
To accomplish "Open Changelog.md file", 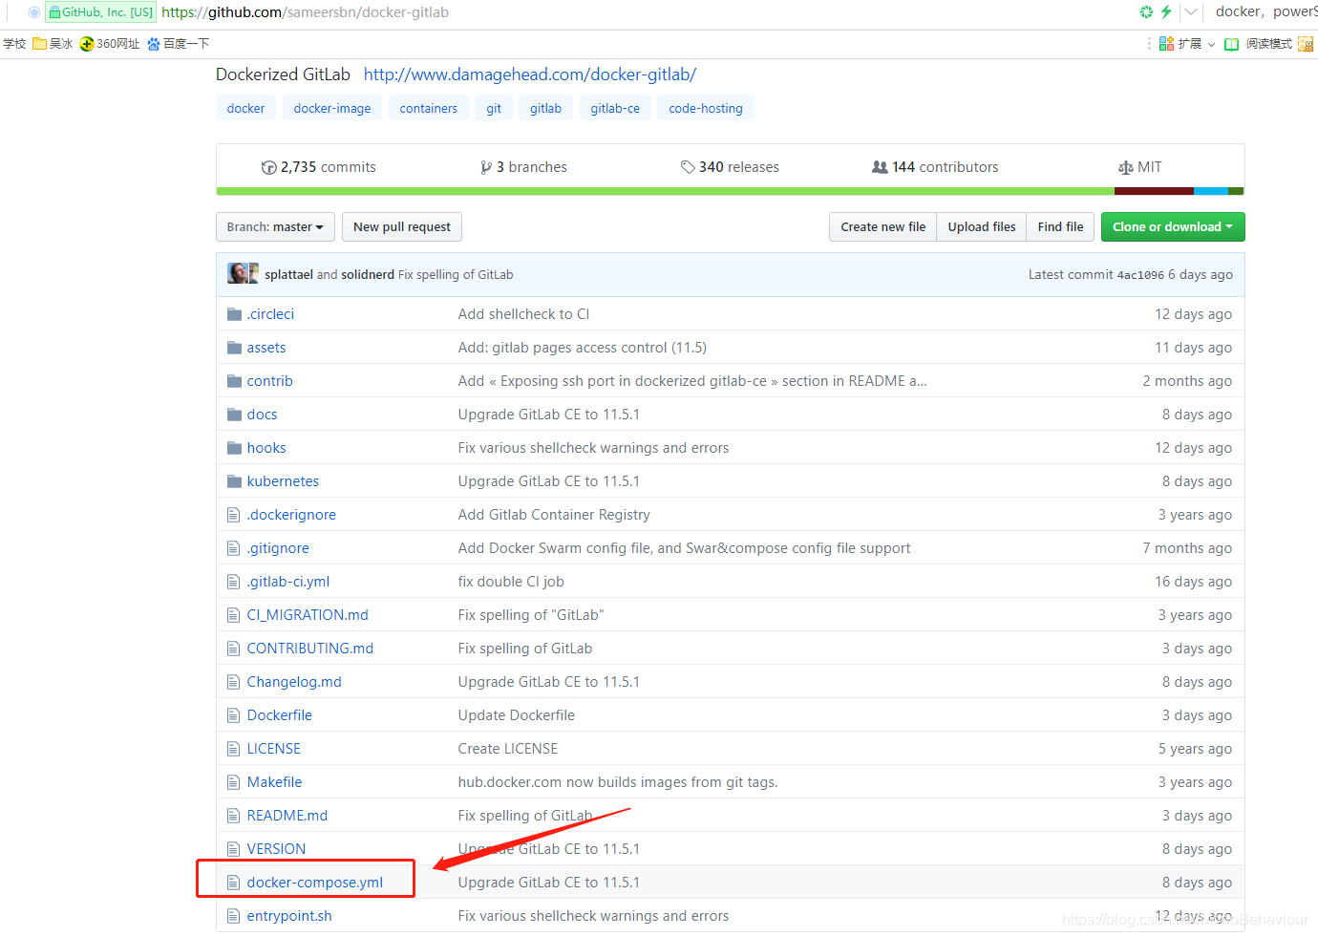I will pos(294,682).
